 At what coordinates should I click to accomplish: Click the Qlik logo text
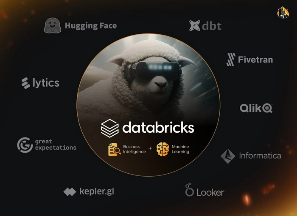point(256,108)
